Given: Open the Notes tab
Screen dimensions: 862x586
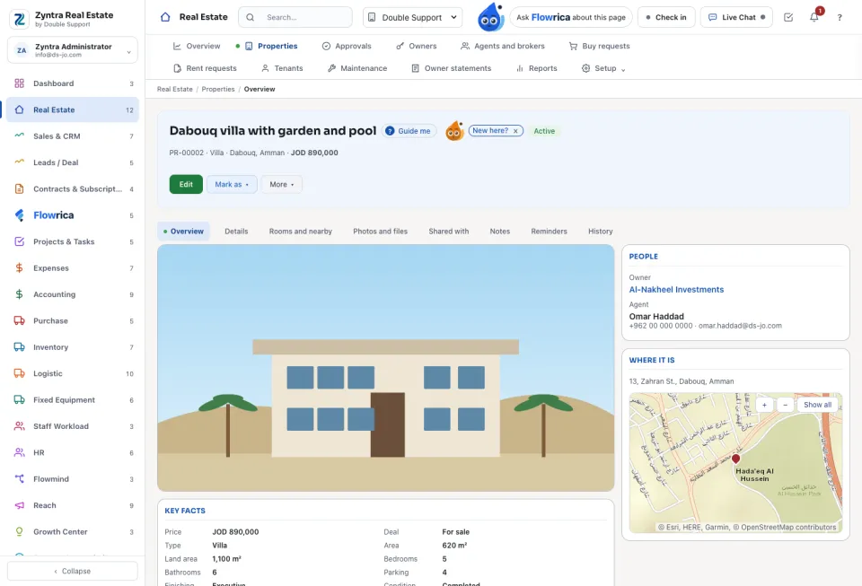Looking at the screenshot, I should pyautogui.click(x=500, y=232).
